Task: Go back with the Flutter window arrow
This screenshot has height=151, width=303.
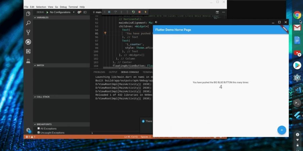Action: pyautogui.click(x=156, y=22)
